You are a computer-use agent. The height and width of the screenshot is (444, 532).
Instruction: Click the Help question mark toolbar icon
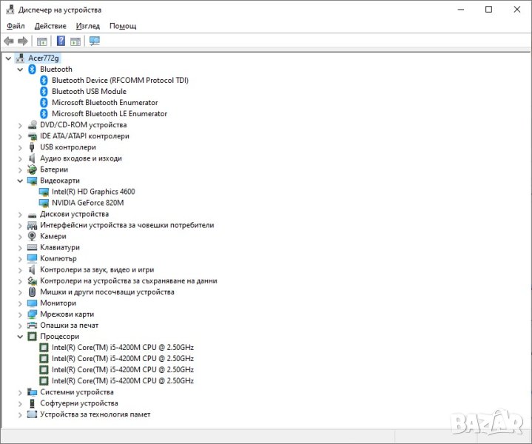point(61,41)
